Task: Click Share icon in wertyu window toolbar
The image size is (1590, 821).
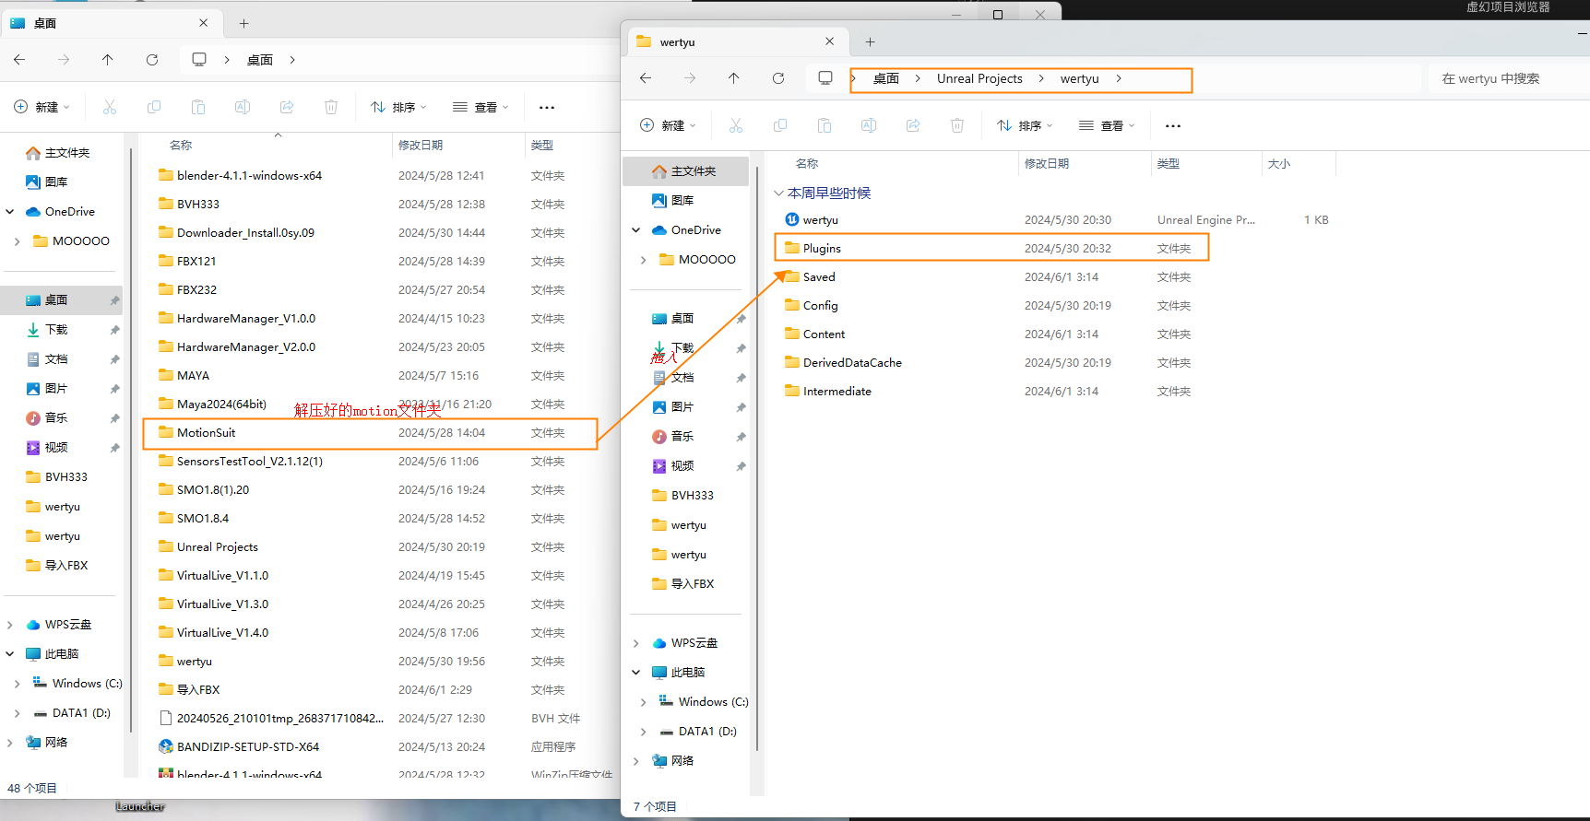Action: (913, 126)
